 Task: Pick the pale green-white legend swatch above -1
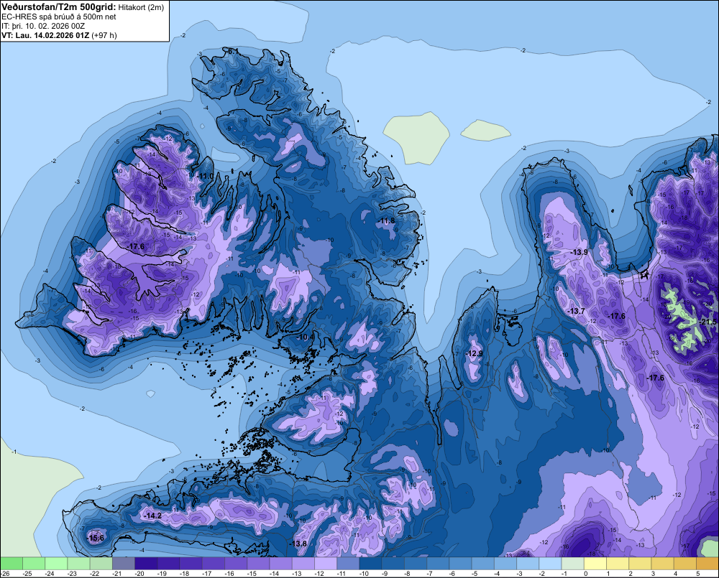[573, 564]
